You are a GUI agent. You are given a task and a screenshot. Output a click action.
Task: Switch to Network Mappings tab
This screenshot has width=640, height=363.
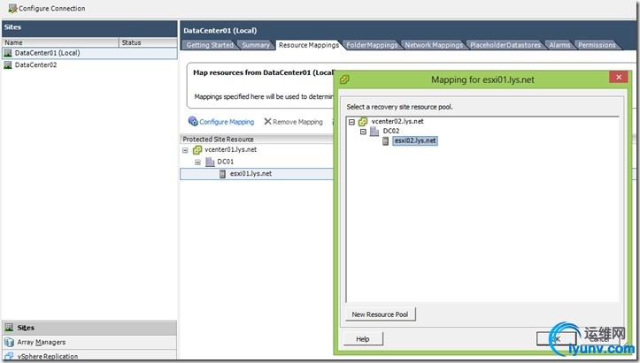click(434, 45)
